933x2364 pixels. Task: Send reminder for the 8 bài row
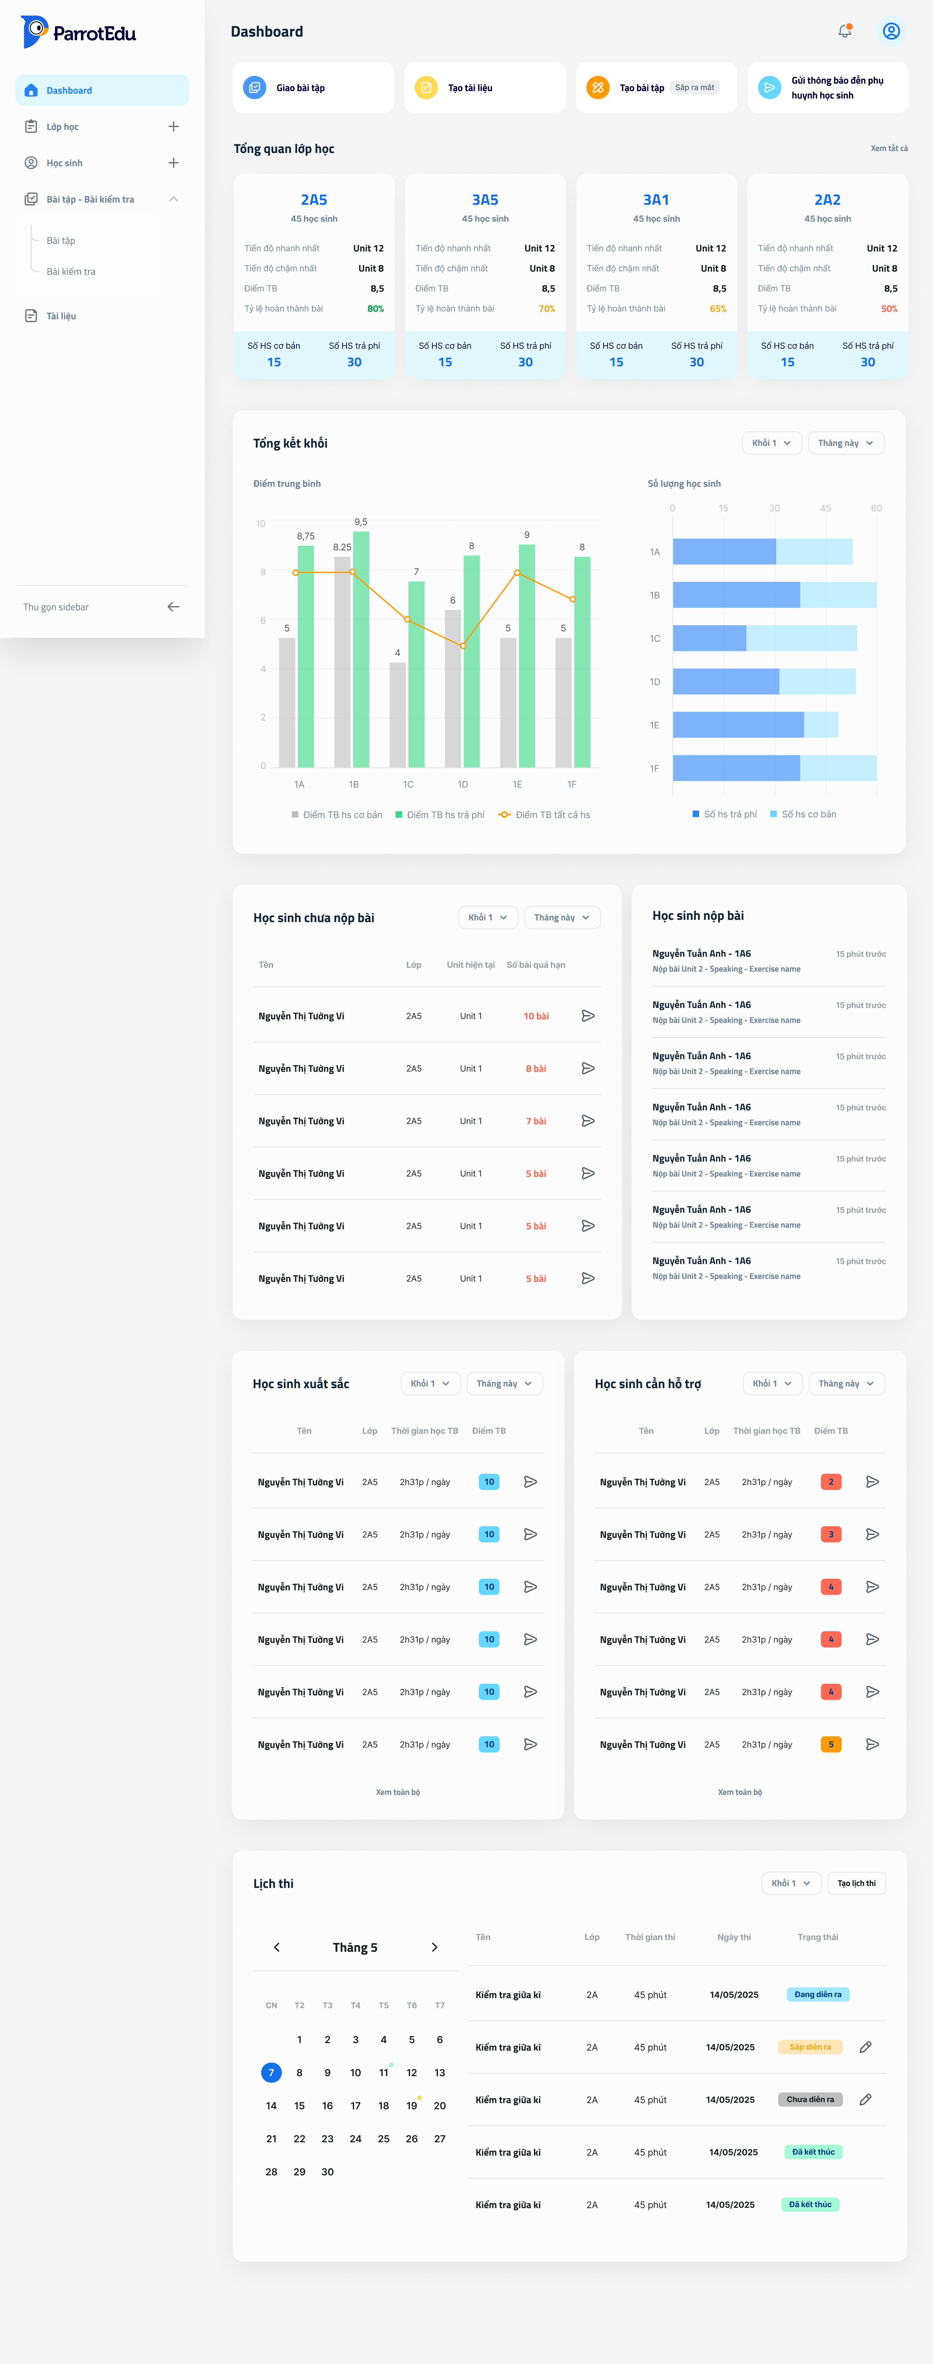[x=588, y=1068]
